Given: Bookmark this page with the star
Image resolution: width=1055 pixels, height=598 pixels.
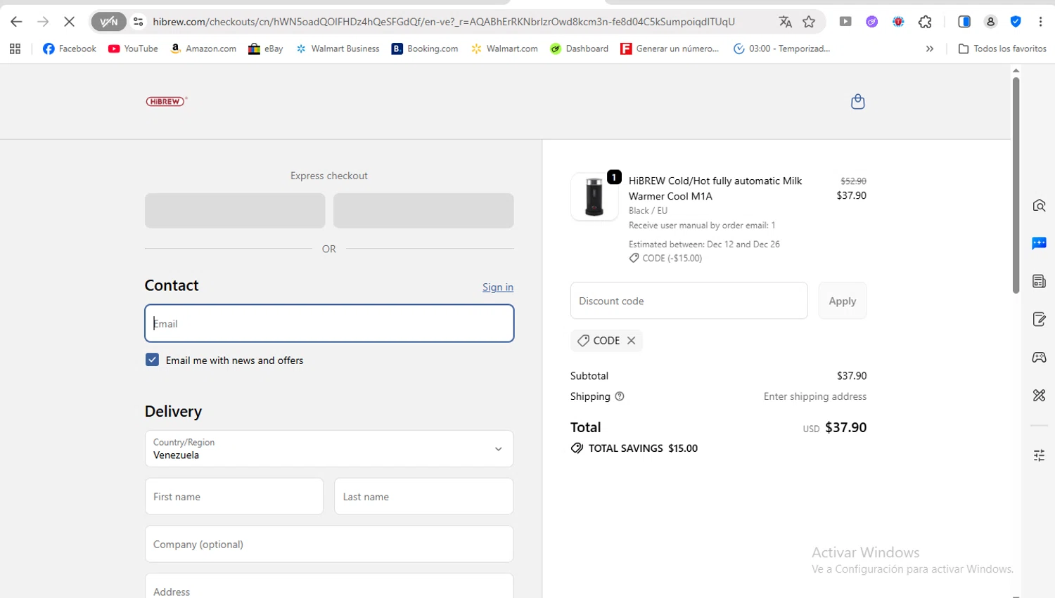Looking at the screenshot, I should tap(809, 22).
